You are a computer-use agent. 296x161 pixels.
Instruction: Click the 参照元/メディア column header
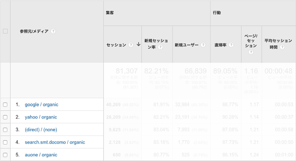(x=34, y=31)
